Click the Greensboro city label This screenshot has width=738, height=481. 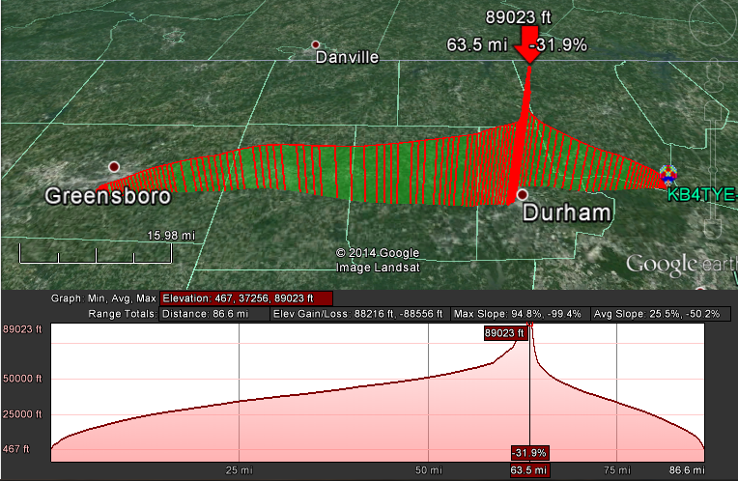pyautogui.click(x=106, y=196)
